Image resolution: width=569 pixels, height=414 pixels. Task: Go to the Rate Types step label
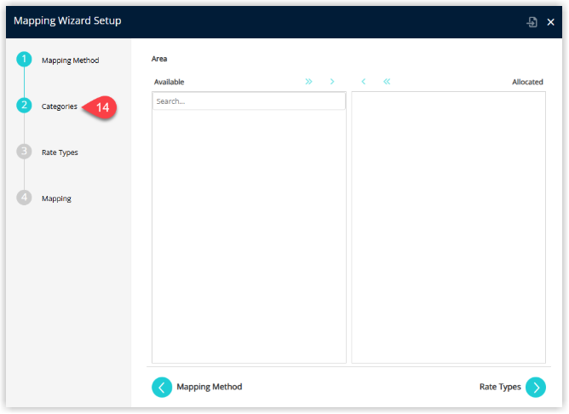[x=60, y=152]
